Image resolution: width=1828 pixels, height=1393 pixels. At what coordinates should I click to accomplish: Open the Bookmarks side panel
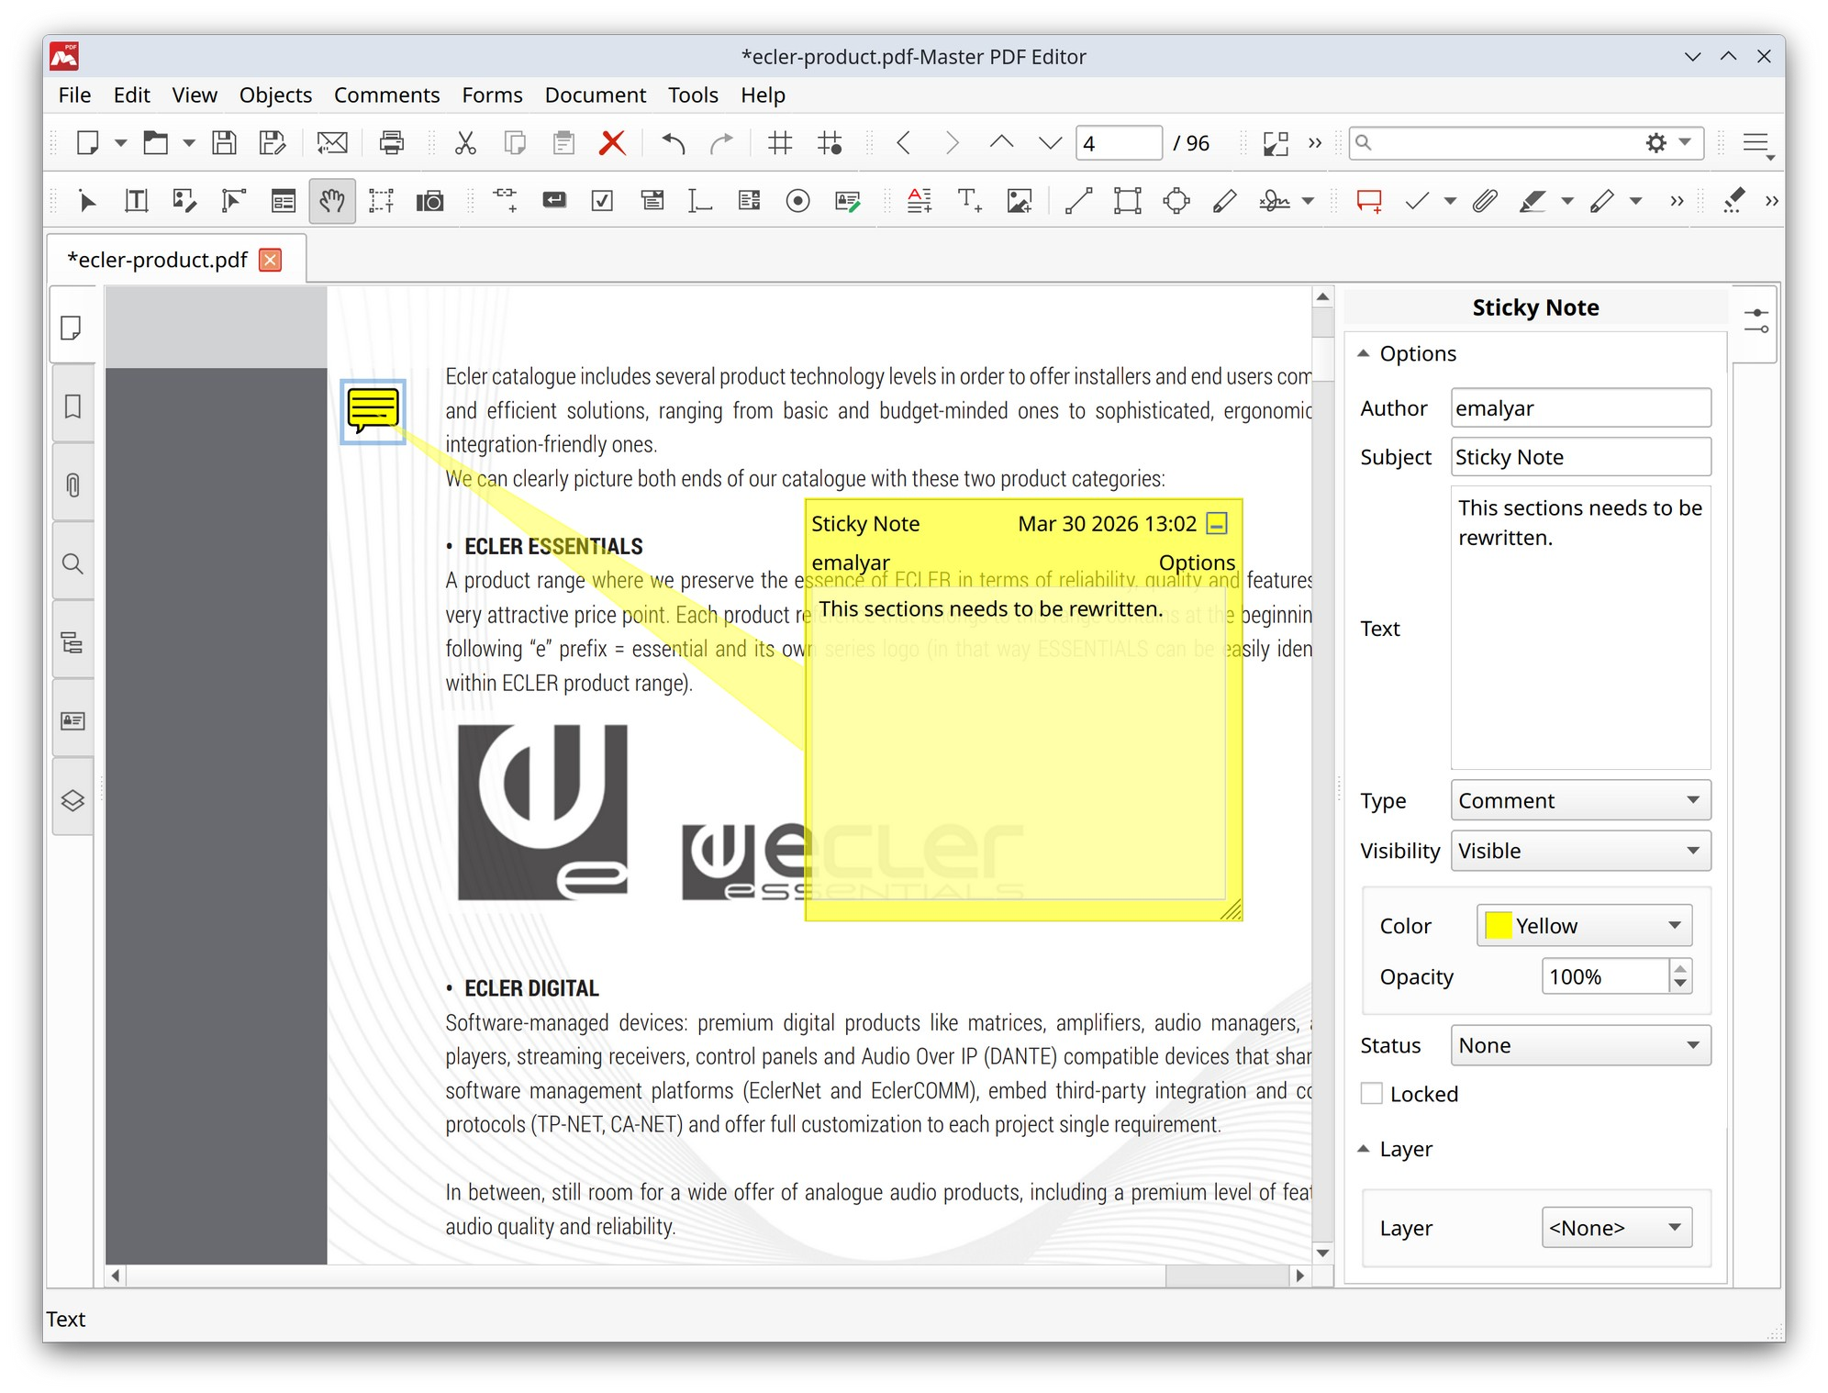coord(73,406)
